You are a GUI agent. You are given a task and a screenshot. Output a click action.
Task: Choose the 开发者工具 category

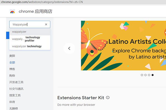point(16,82)
